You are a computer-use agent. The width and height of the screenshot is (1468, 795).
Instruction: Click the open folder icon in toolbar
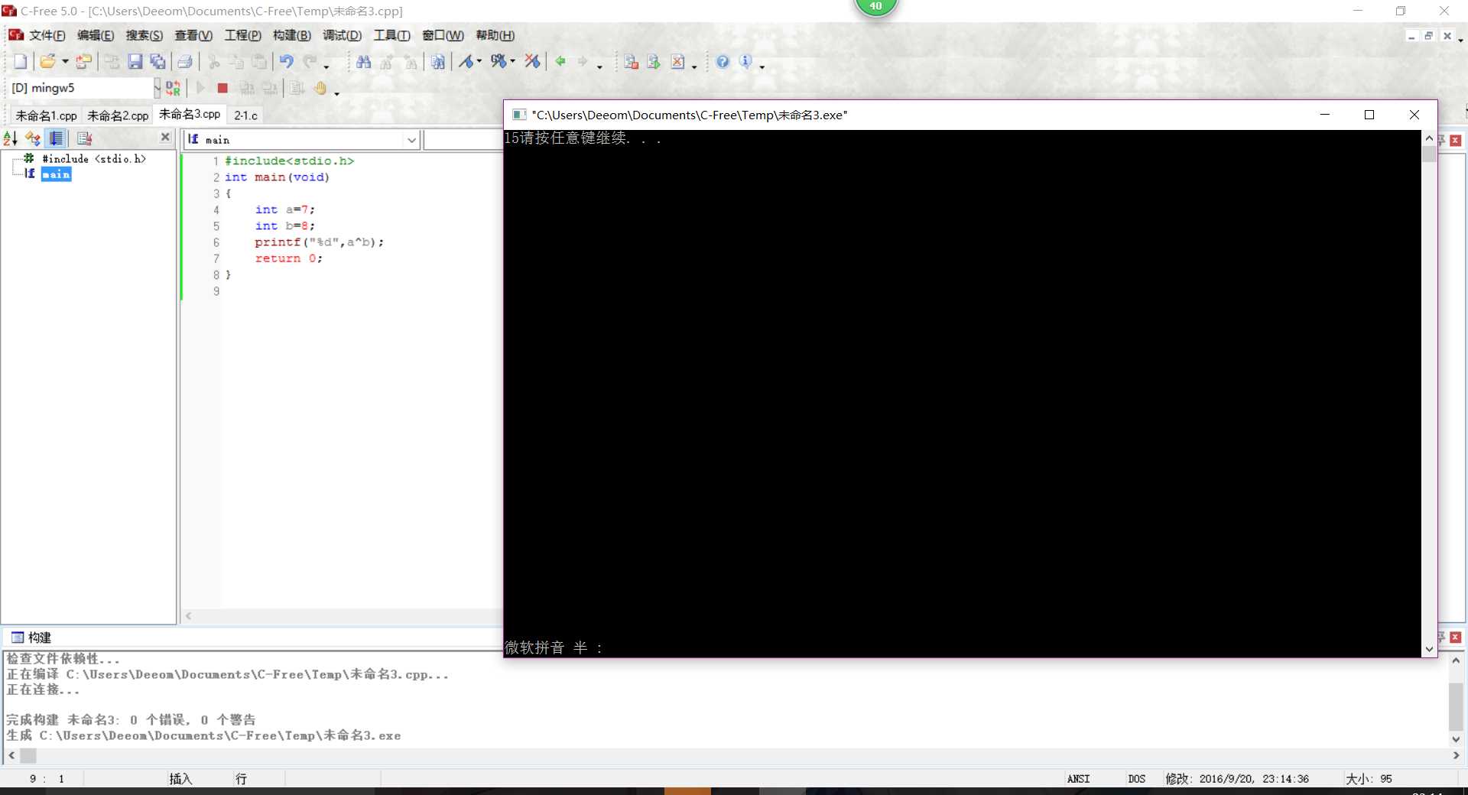47,62
